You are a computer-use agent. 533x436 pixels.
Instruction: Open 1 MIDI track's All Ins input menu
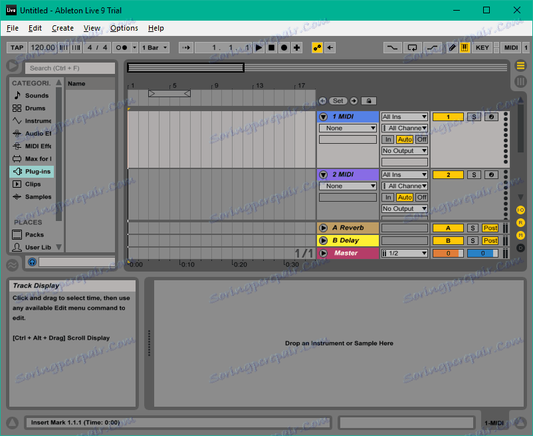coord(405,116)
